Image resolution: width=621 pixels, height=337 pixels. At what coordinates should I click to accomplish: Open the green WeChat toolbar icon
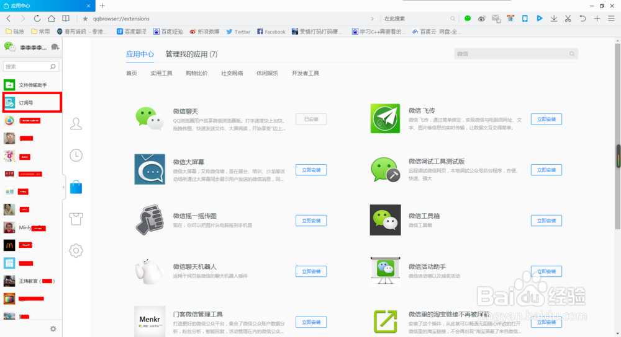[468, 19]
